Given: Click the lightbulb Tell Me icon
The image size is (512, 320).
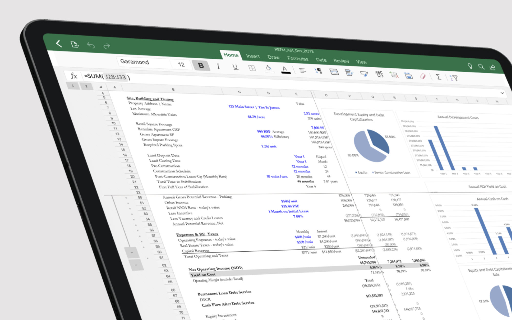Looking at the screenshot, I should click(x=470, y=66).
